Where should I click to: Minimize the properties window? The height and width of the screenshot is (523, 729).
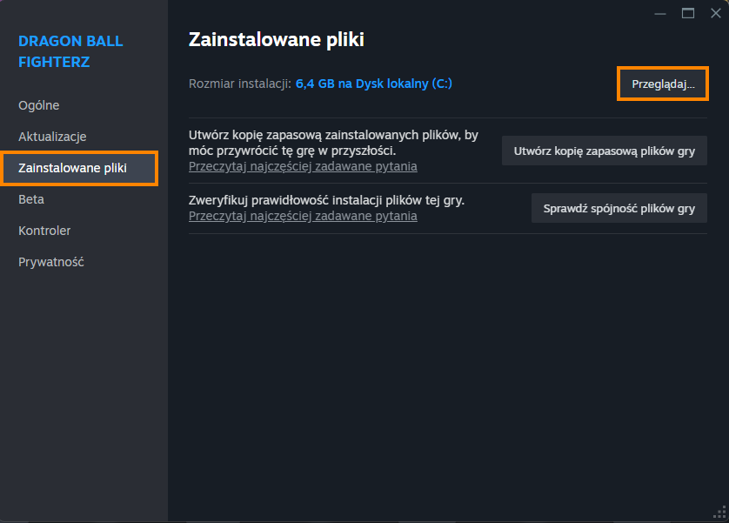click(659, 13)
